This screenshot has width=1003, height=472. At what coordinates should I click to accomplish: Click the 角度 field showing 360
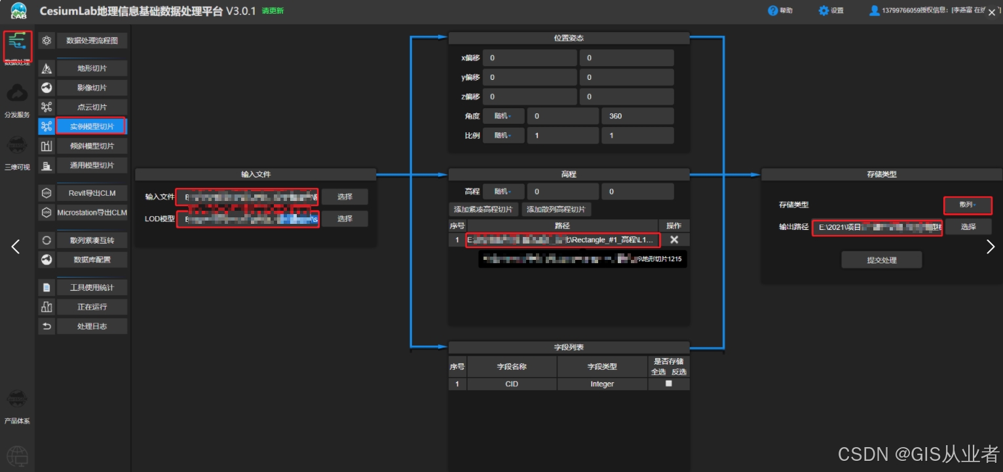click(x=637, y=116)
